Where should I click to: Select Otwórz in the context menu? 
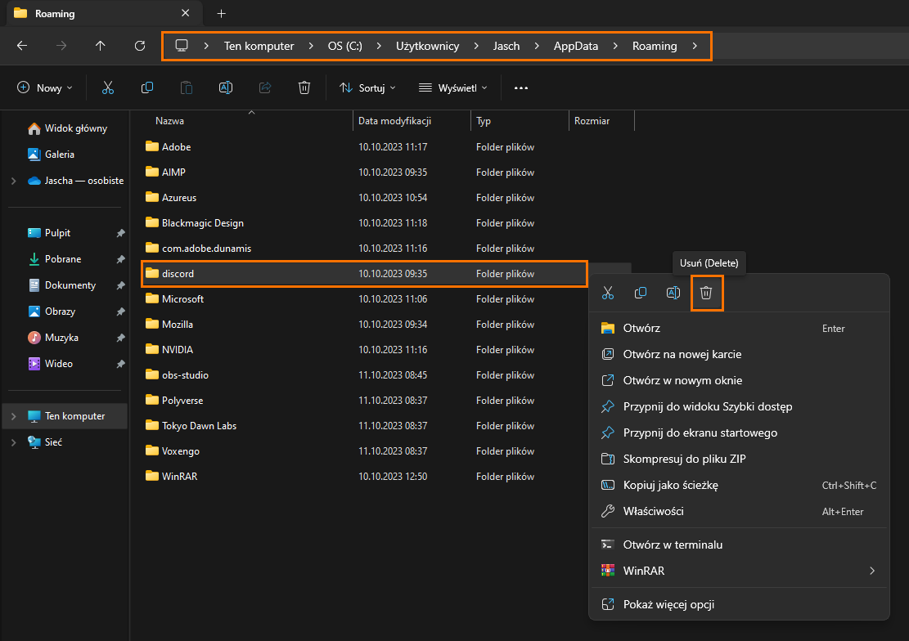click(739, 328)
